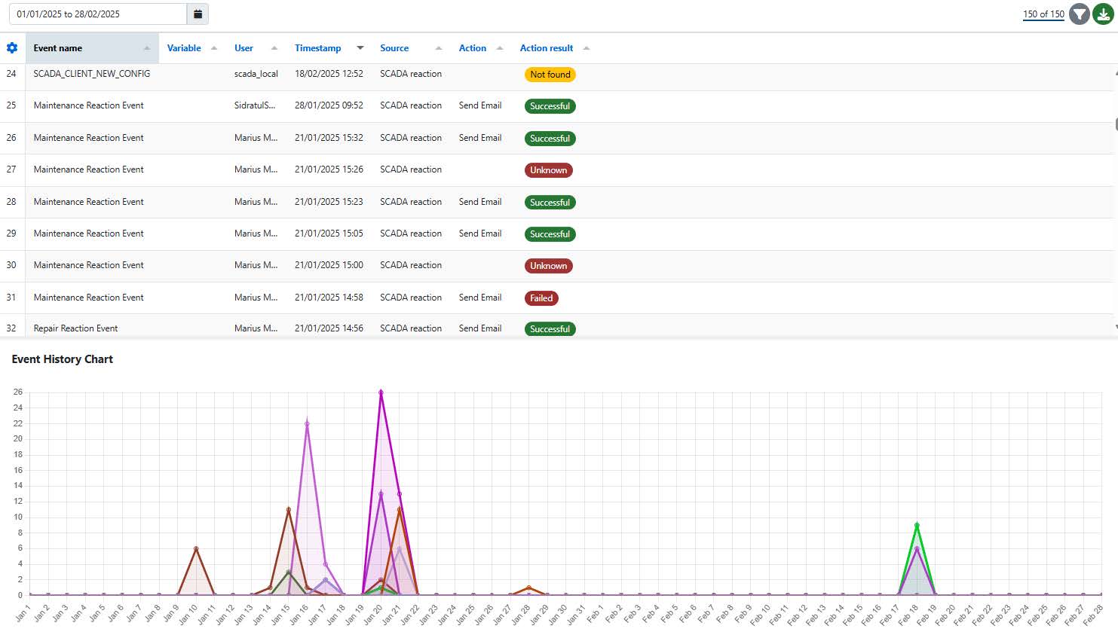Sort by the Timestamp header
Viewport: 1118px width, 638px height.
(x=317, y=48)
